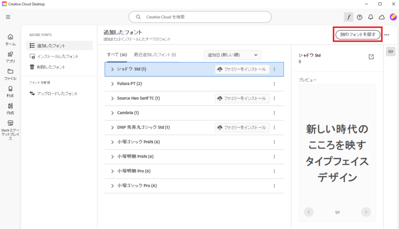This screenshot has width=399, height=229.
Task: Expand the シャドウ Std family
Action: click(x=112, y=69)
